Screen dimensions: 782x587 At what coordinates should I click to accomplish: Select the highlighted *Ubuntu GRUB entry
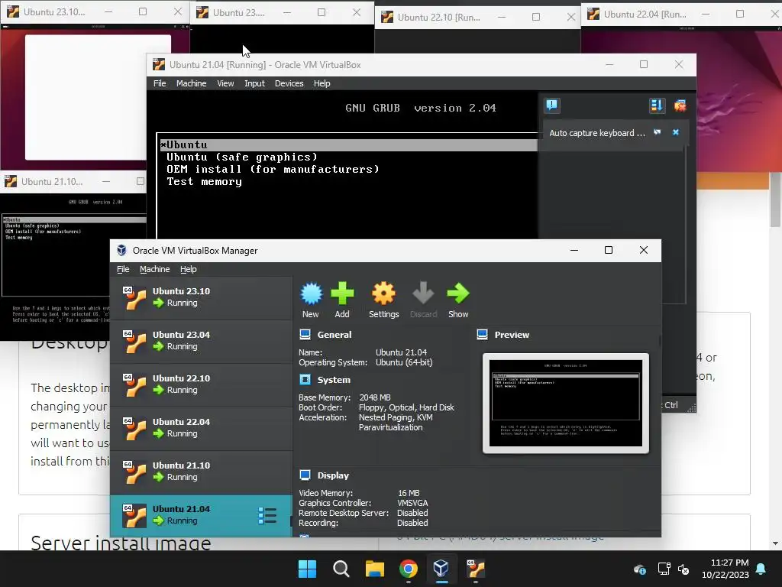pyautogui.click(x=348, y=144)
